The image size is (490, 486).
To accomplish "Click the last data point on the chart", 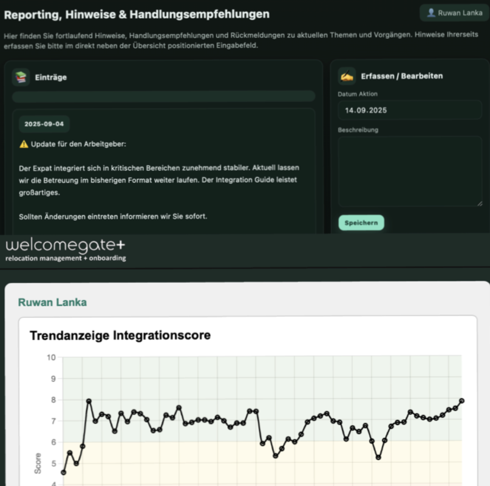I will (462, 400).
